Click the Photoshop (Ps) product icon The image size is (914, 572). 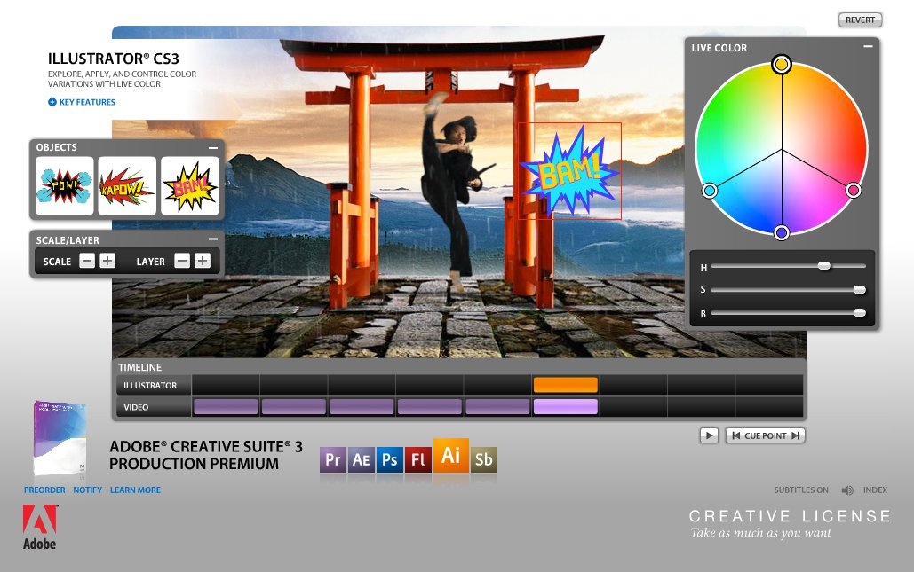point(389,459)
